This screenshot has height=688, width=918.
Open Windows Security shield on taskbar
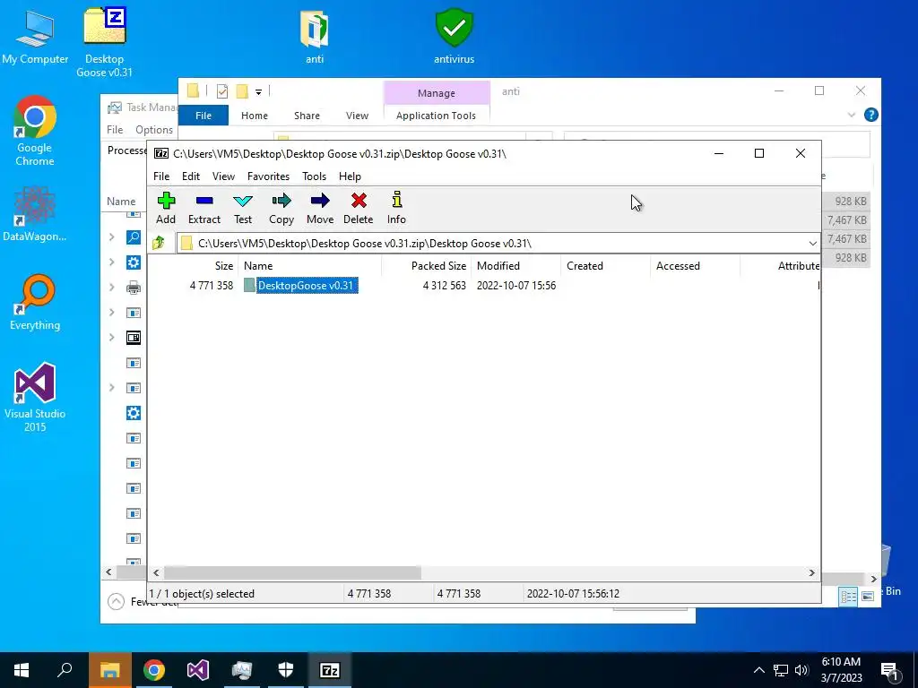coord(286,670)
